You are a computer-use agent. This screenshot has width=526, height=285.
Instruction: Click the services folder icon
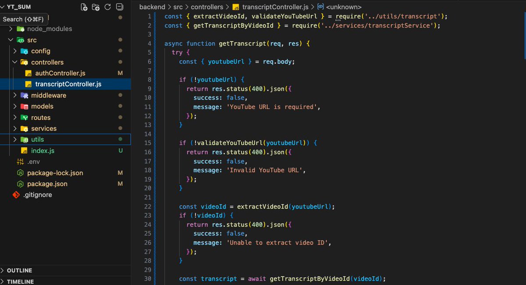[24, 129]
